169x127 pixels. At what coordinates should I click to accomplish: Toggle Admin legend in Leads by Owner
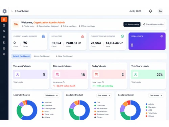click(x=150, y=104)
